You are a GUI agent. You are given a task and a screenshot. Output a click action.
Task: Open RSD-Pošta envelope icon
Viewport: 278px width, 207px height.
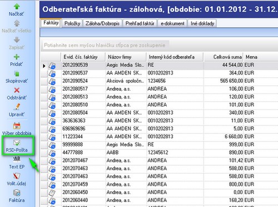17,142
